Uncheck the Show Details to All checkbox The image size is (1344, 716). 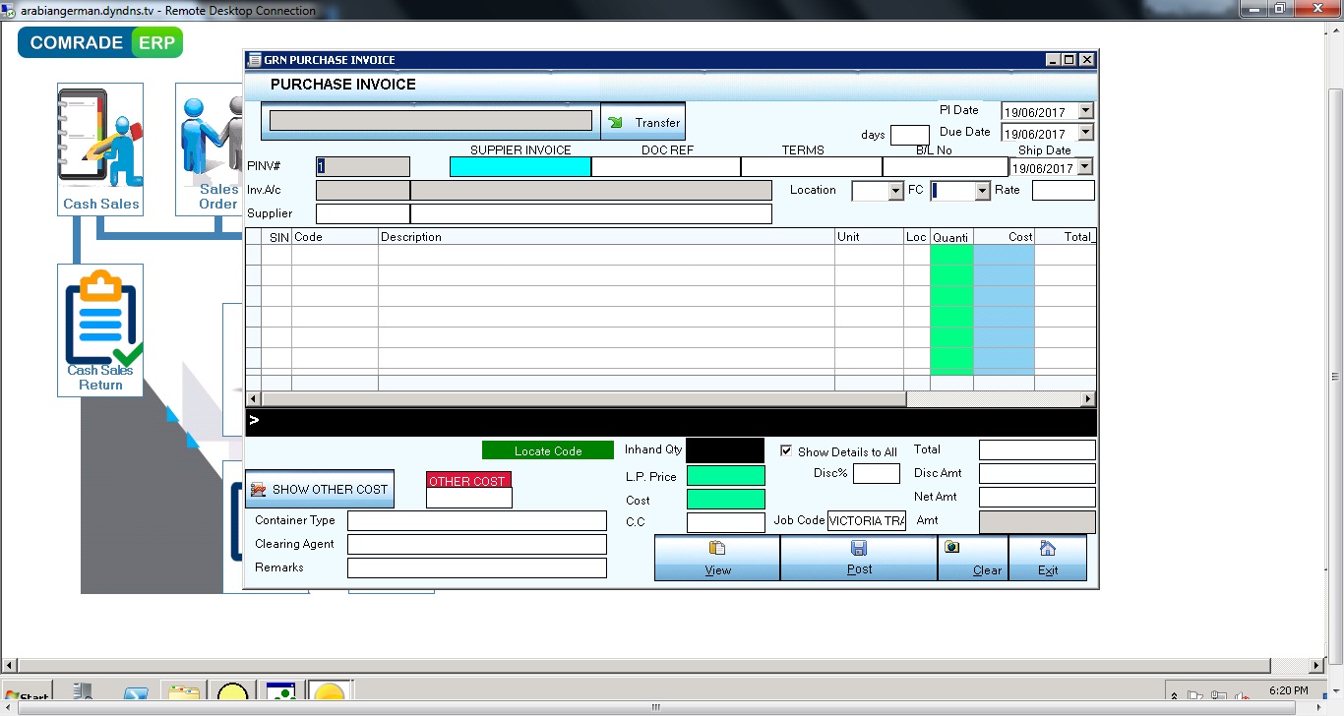click(x=784, y=450)
